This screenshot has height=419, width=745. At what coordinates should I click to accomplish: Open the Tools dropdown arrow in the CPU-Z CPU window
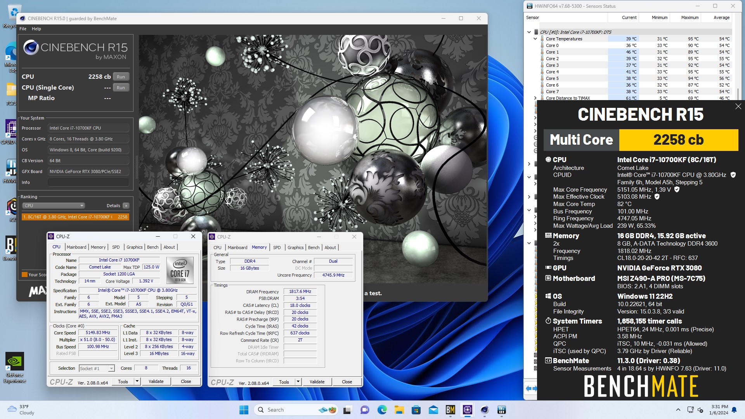click(x=137, y=381)
